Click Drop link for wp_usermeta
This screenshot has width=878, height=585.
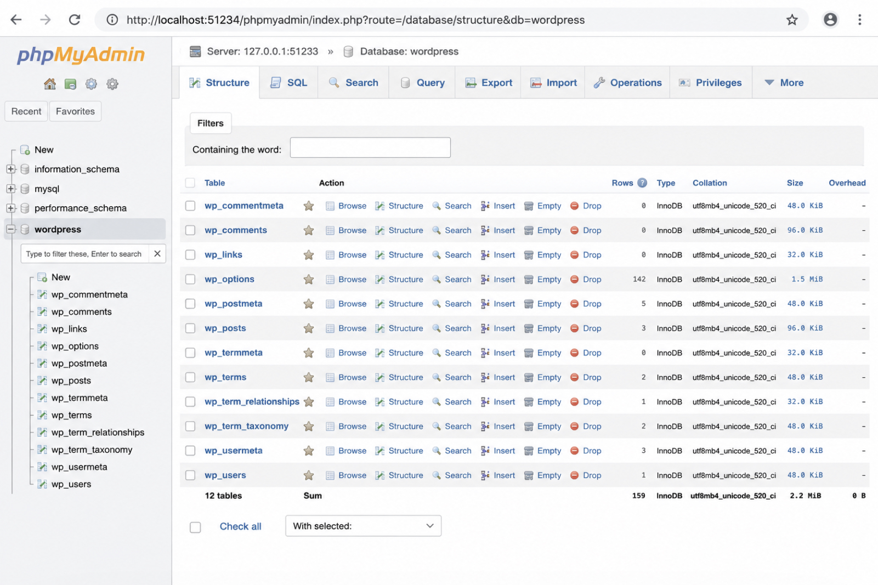(592, 451)
